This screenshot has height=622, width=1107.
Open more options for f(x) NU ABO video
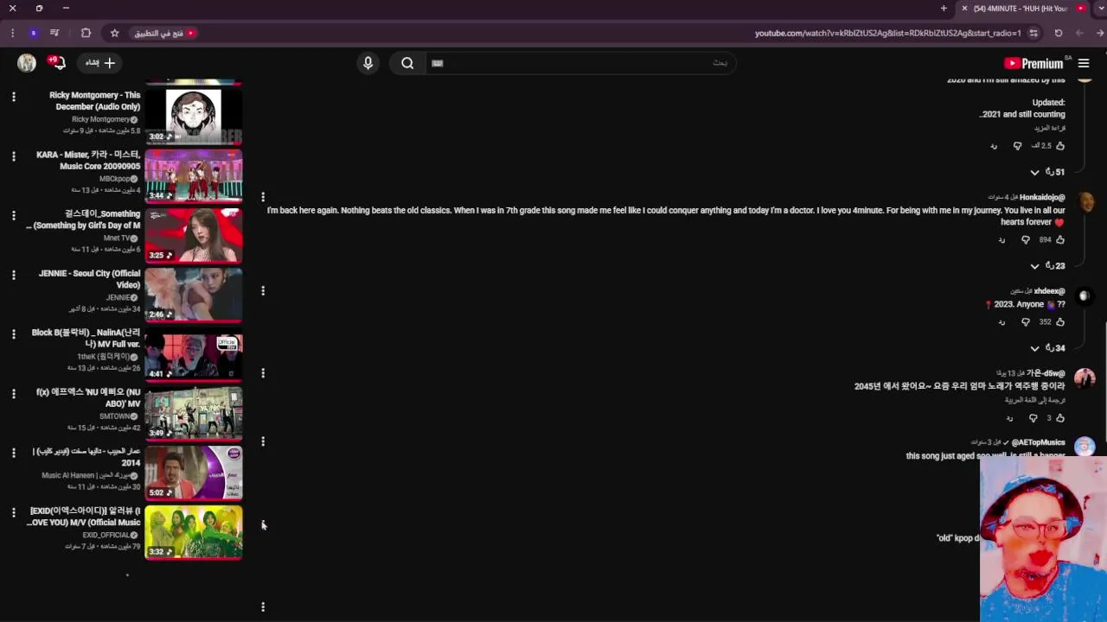click(x=14, y=393)
